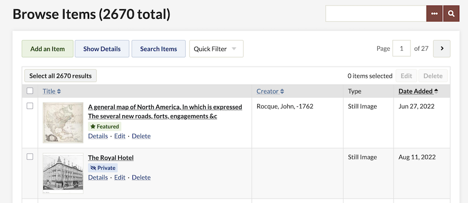Viewport: 468px width, 203px height.
Task: Click the Show Details button
Action: point(102,49)
